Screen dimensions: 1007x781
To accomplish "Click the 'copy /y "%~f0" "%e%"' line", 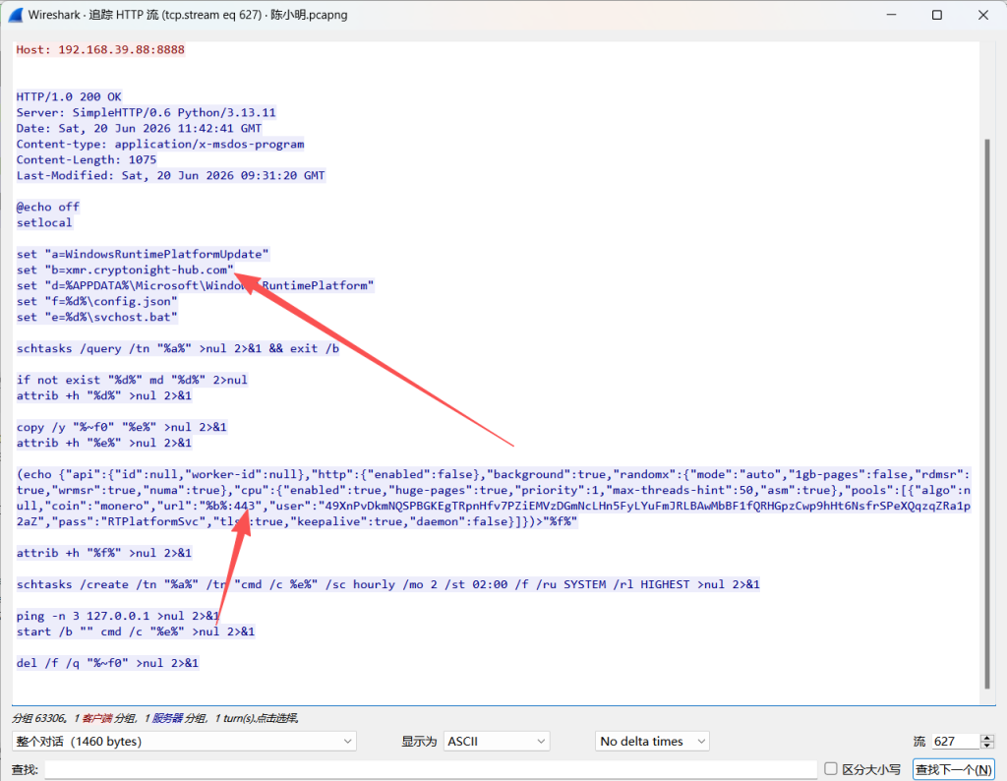I will pos(121,427).
